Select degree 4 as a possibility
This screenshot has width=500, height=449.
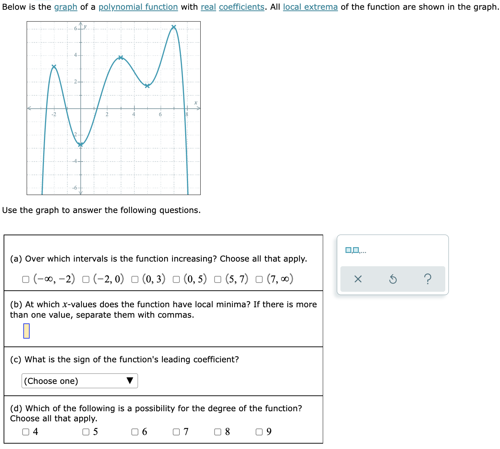[x=25, y=432]
